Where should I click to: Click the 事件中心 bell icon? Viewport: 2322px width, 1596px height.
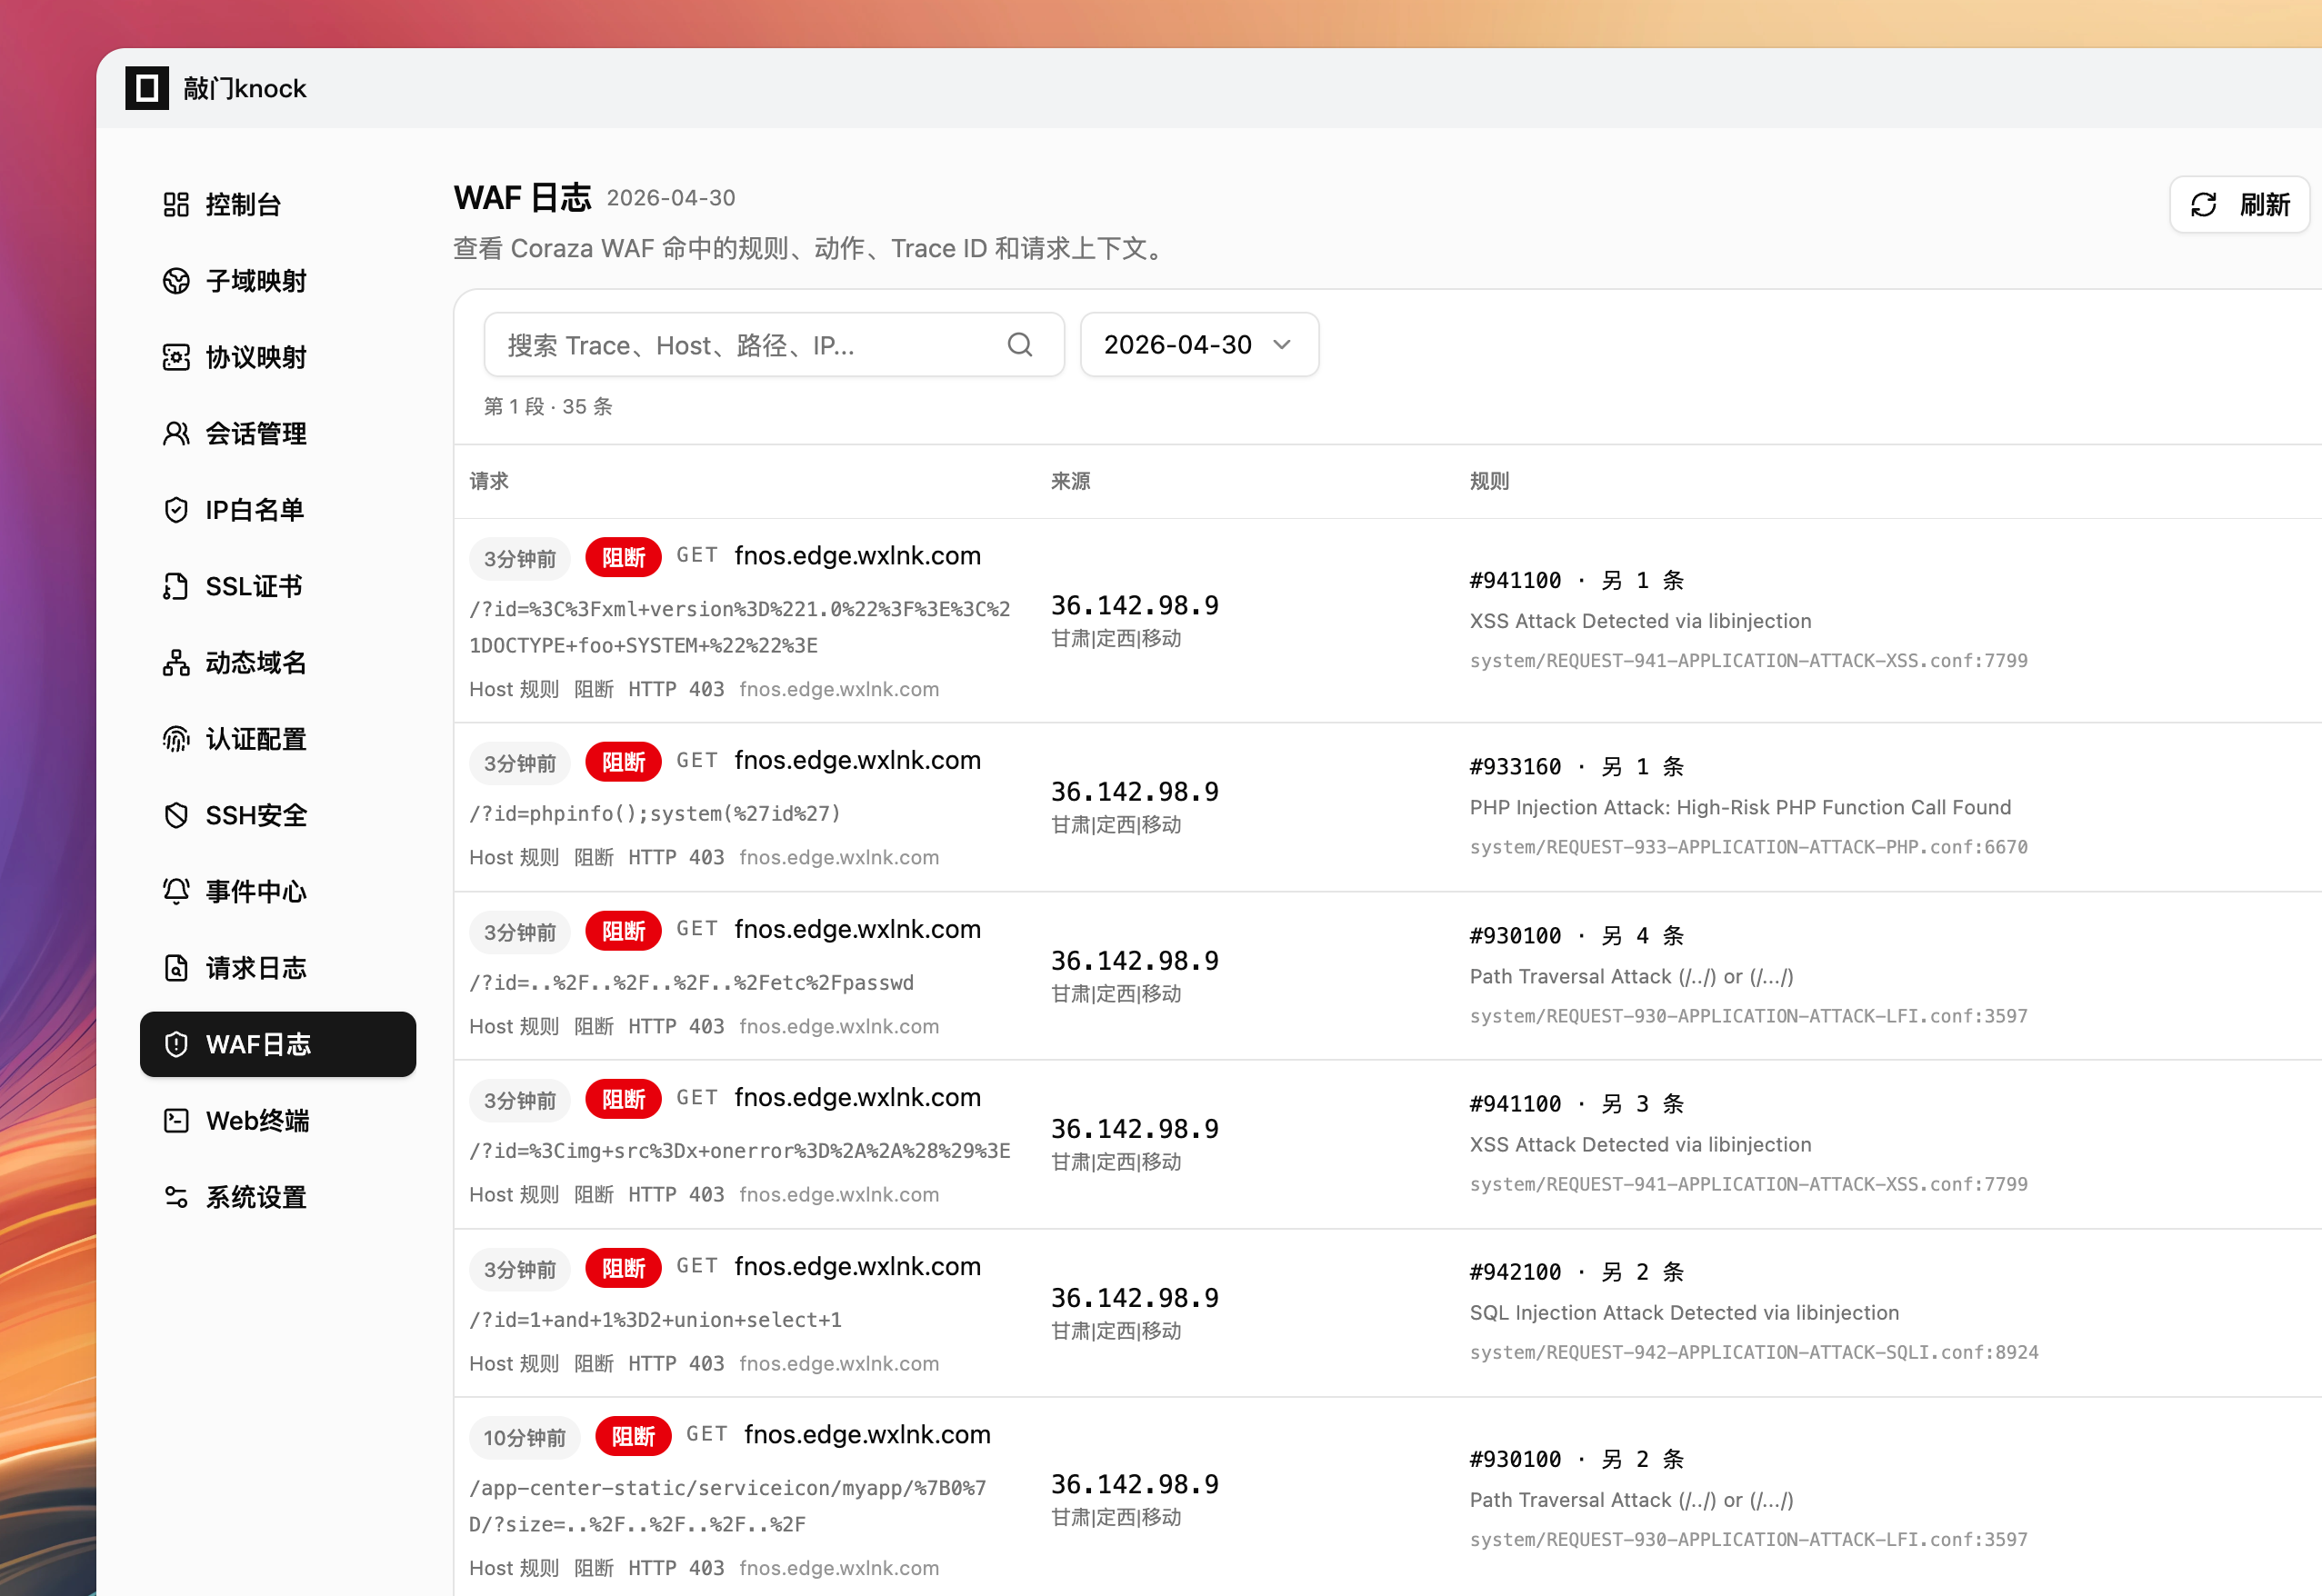point(176,892)
